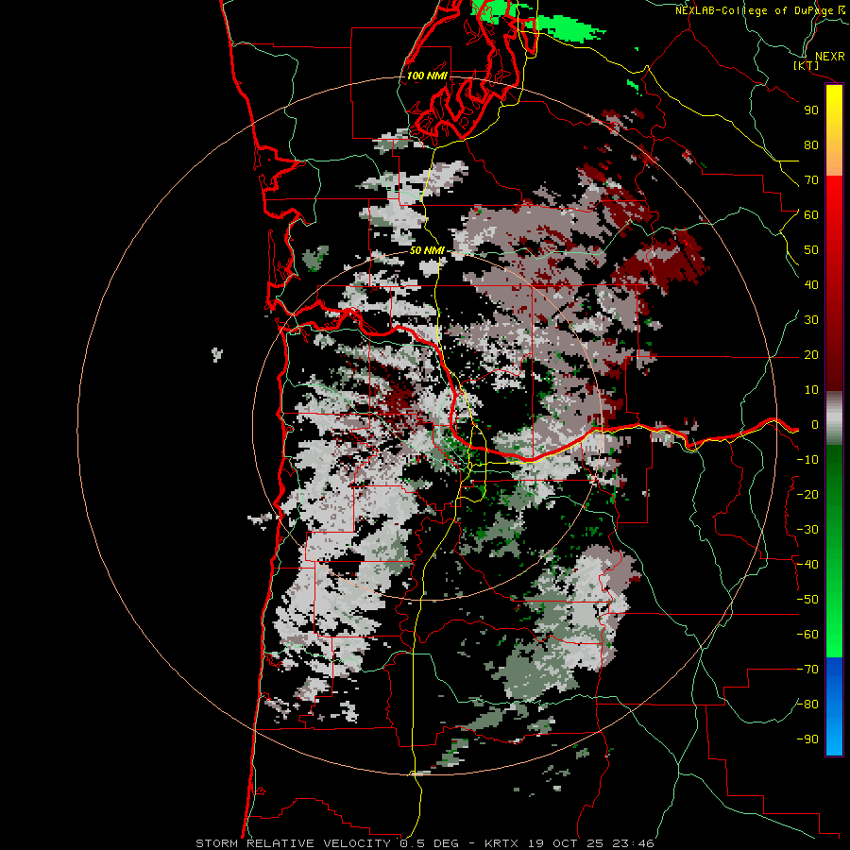This screenshot has width=850, height=850.
Task: Click the -10 value on the color scale
Action: [807, 460]
